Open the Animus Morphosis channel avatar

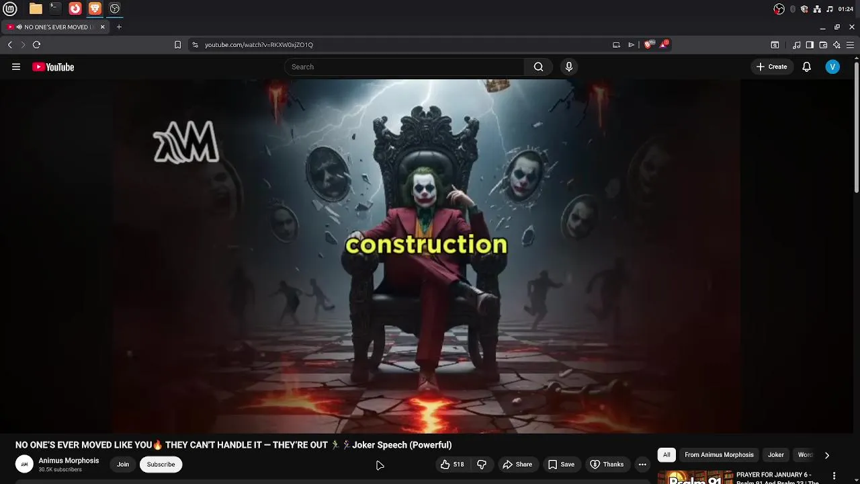coord(24,464)
